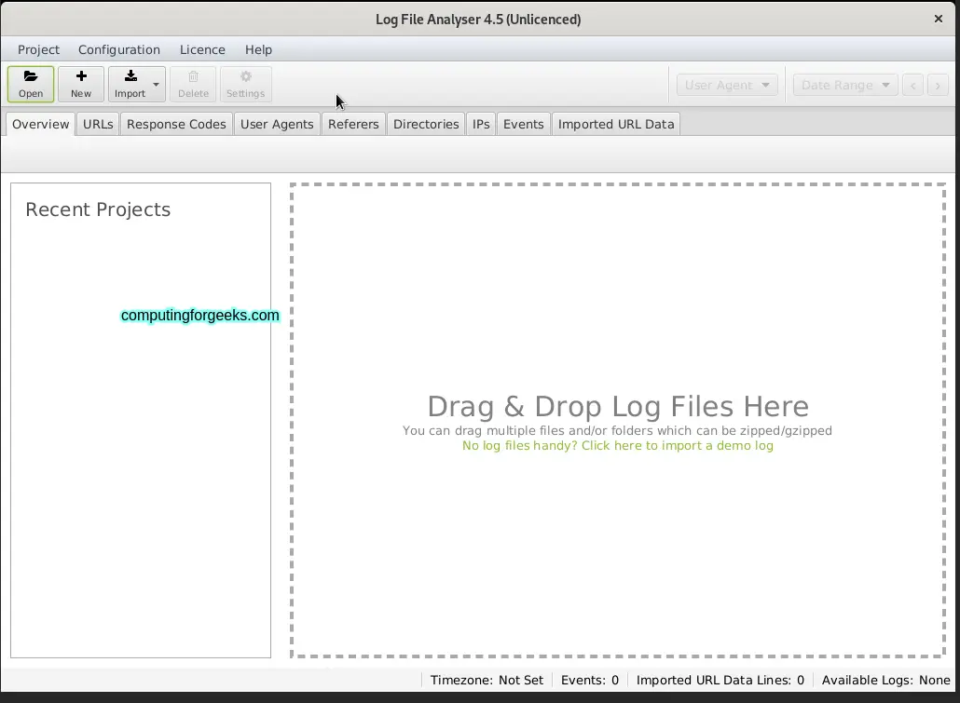960x703 pixels.
Task: Open the Help menu
Action: pos(258,49)
